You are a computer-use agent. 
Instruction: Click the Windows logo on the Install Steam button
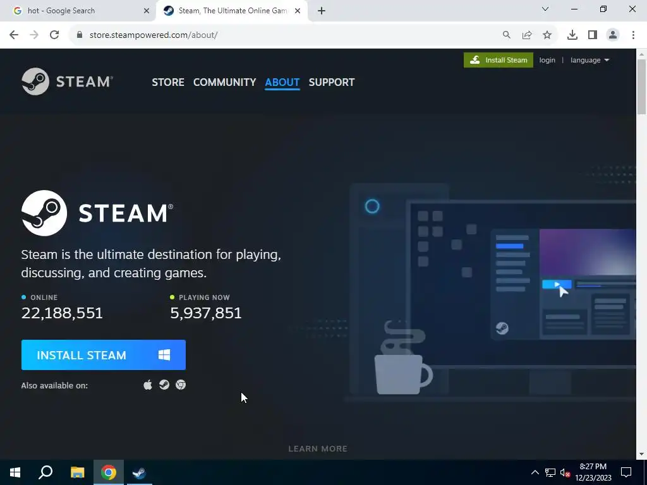pos(164,355)
